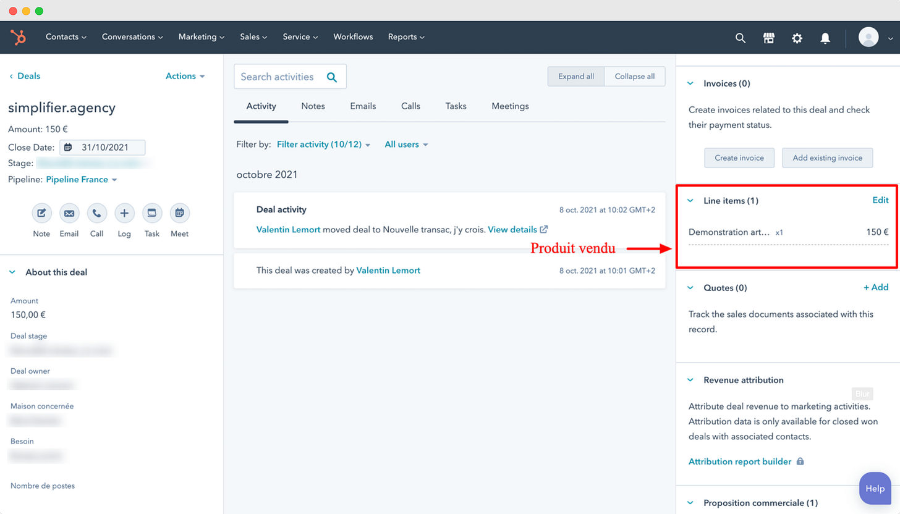The width and height of the screenshot is (900, 514).
Task: Click the Log plus icon
Action: tap(124, 213)
